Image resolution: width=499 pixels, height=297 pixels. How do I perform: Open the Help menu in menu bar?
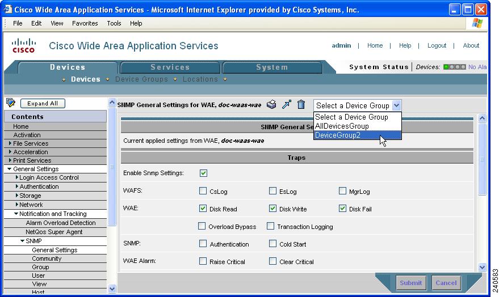(136, 23)
